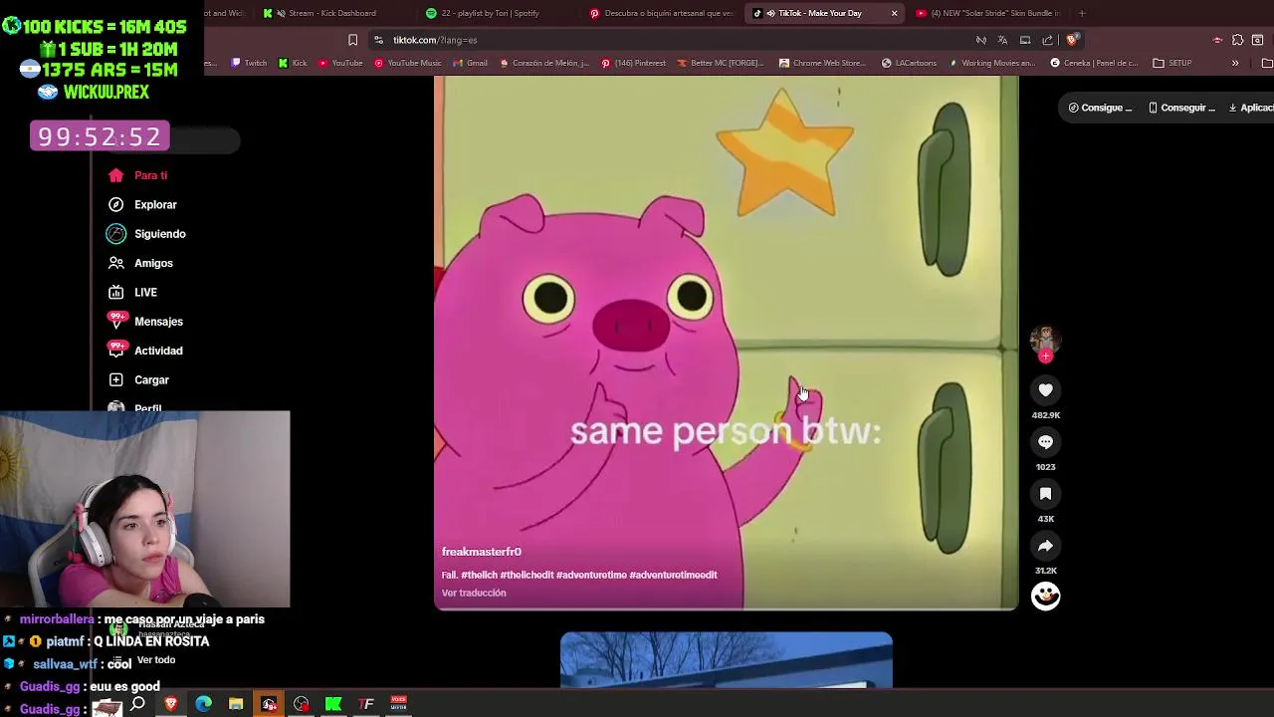Open Windows taskbar search icon
This screenshot has height=717, width=1274.
click(x=137, y=704)
